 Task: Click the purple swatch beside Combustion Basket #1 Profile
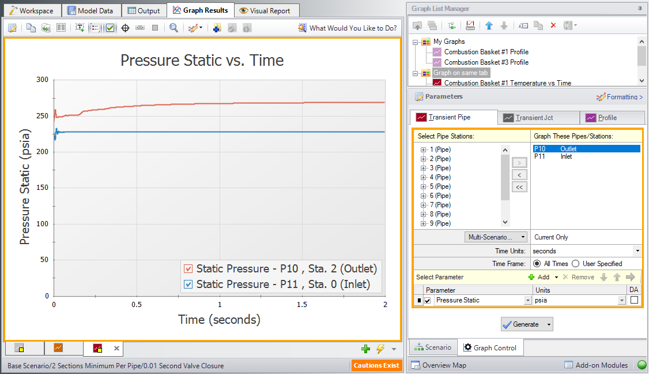tap(437, 52)
